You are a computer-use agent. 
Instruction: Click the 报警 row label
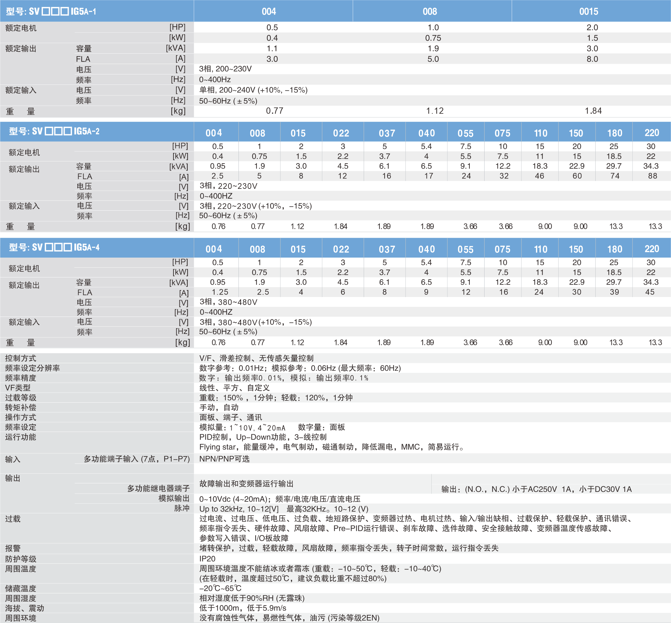(13, 548)
